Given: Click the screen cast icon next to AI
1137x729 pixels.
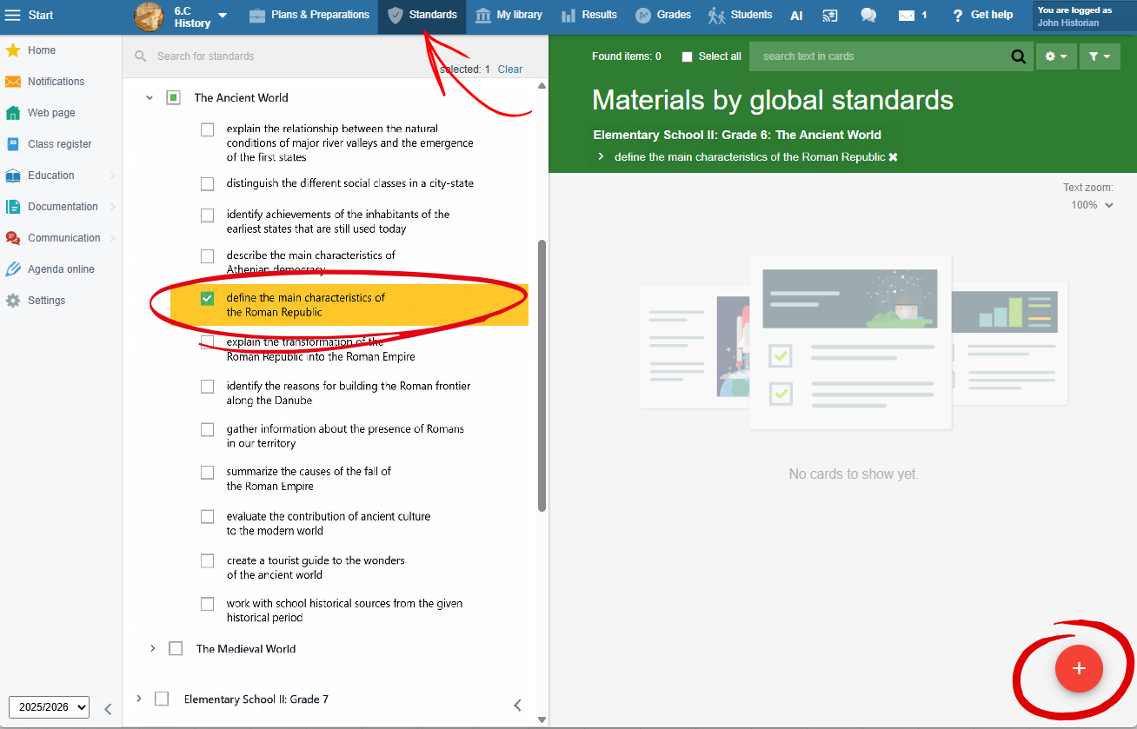Looking at the screenshot, I should point(830,15).
